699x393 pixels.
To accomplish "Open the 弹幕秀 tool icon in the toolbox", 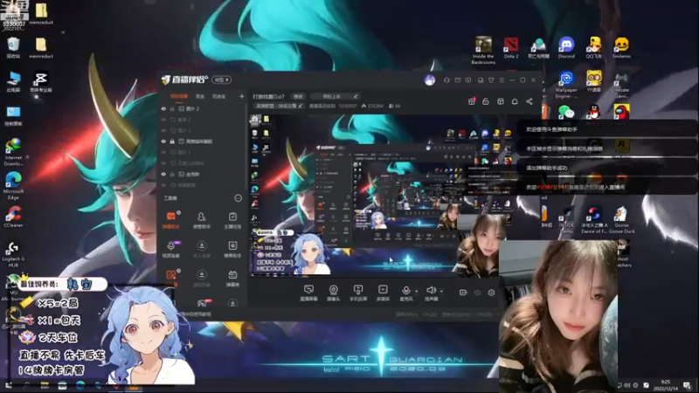I will pos(232,274).
